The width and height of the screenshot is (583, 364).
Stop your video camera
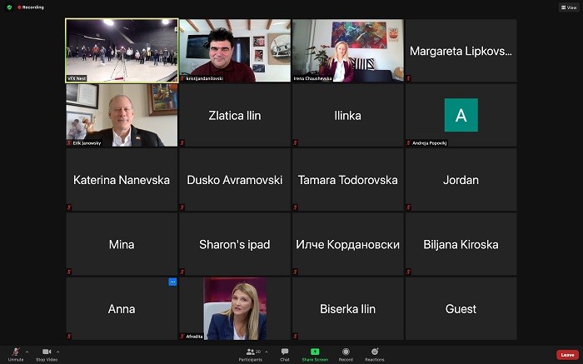click(x=47, y=354)
